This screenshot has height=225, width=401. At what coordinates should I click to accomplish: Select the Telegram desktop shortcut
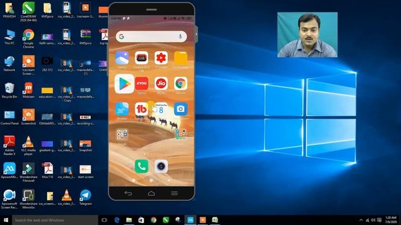pos(85,197)
